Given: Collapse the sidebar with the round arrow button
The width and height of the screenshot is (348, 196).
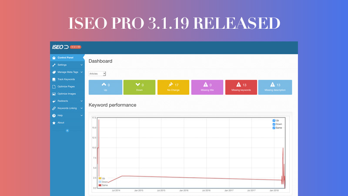Looking at the screenshot, I should pos(67,130).
